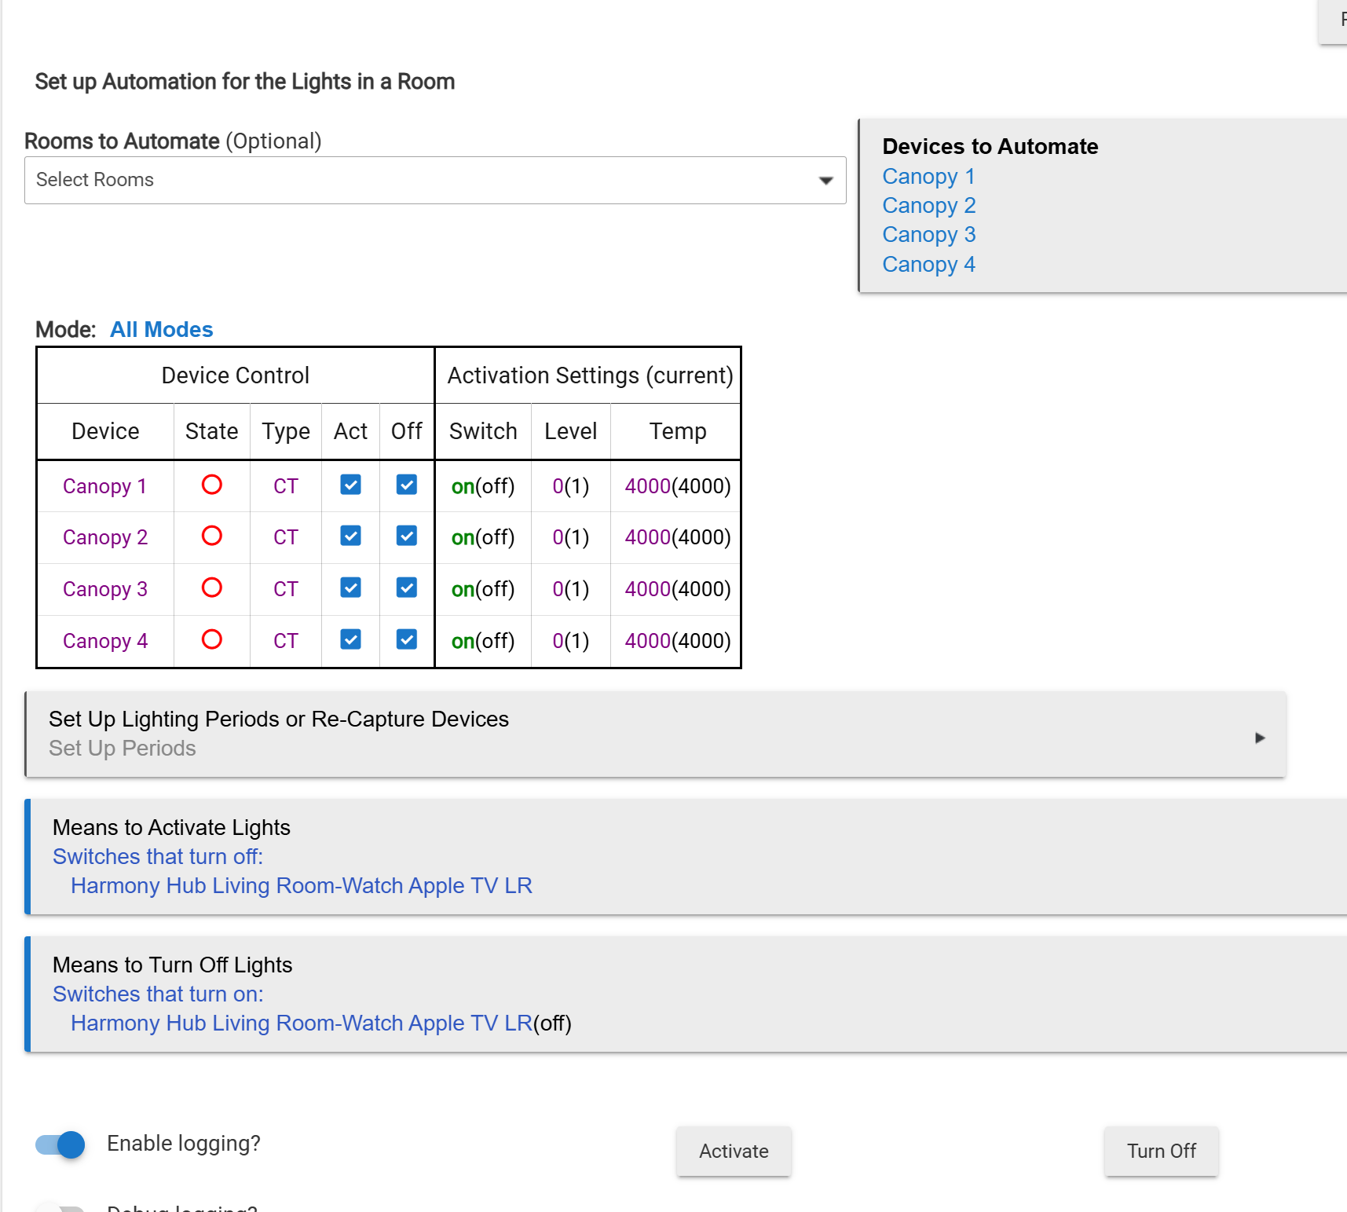
Task: Open the Select Rooms dropdown
Action: coord(434,181)
